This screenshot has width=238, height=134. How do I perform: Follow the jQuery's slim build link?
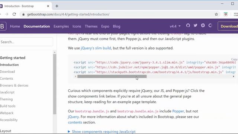point(96,48)
